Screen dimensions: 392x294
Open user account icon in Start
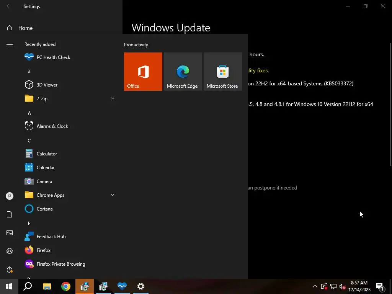click(10, 196)
